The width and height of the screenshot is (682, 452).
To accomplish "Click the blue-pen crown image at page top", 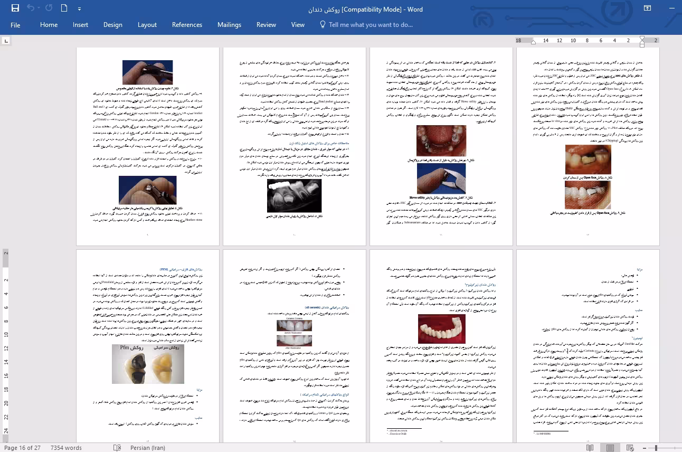I will tap(148, 72).
